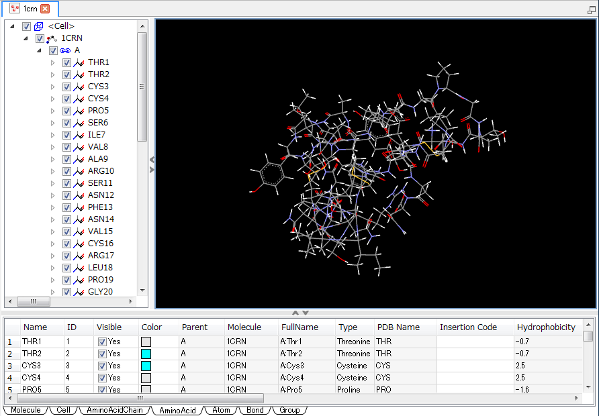Click the THR1 residue icon
The width and height of the screenshot is (599, 416).
click(79, 62)
